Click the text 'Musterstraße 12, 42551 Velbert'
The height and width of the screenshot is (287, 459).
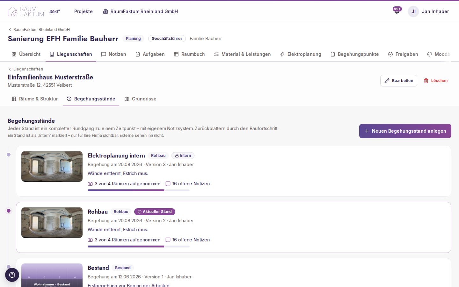point(40,85)
